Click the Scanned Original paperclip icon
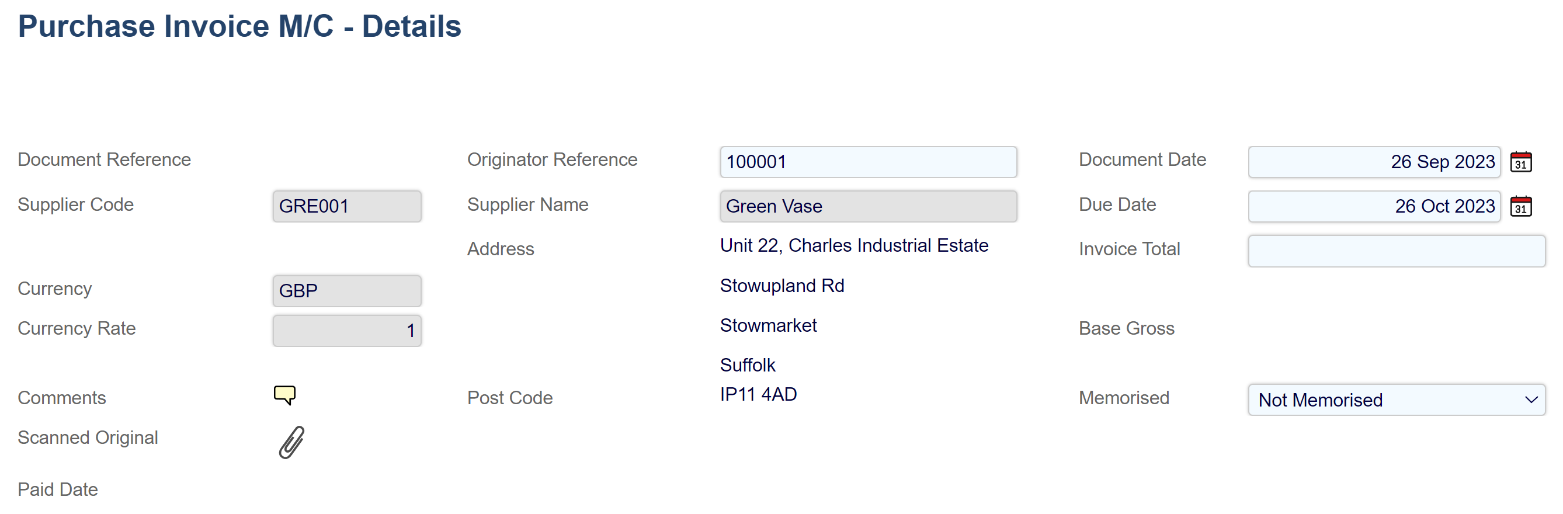The image size is (1563, 514). tap(291, 442)
